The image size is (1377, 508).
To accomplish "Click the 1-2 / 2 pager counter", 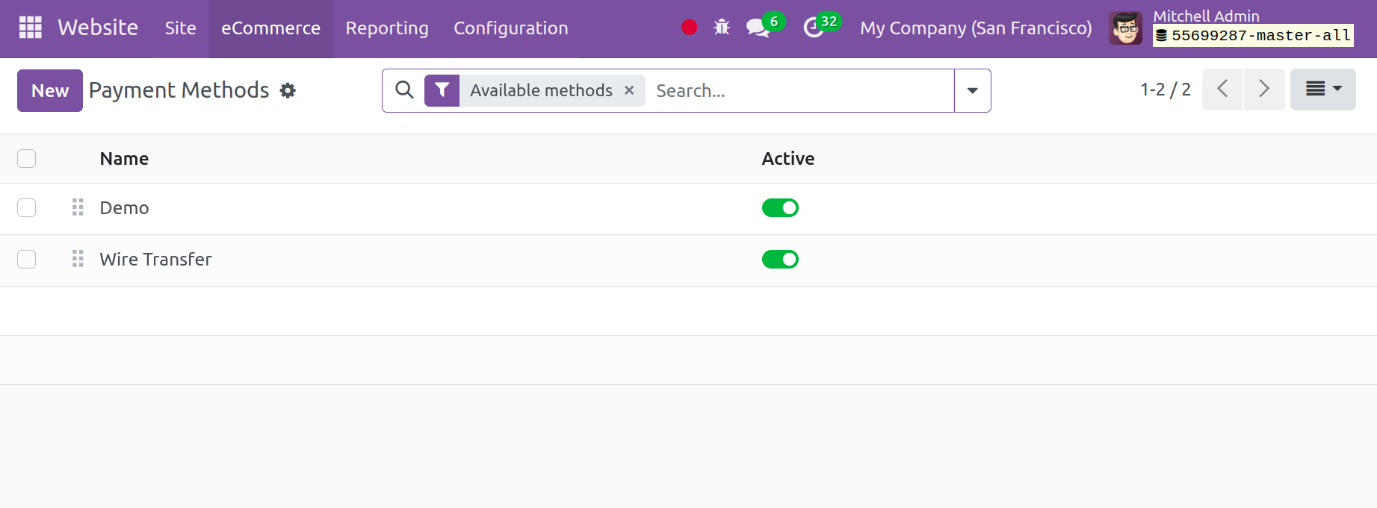I will click(1166, 90).
